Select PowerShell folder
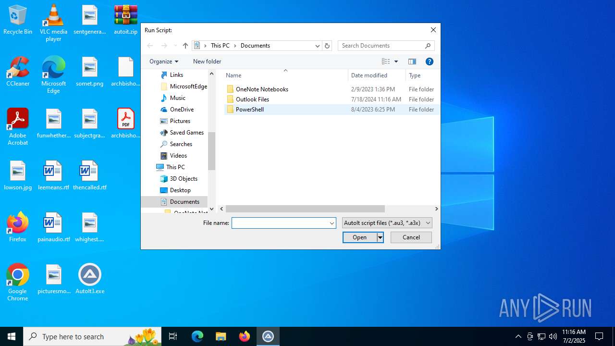 click(x=249, y=110)
